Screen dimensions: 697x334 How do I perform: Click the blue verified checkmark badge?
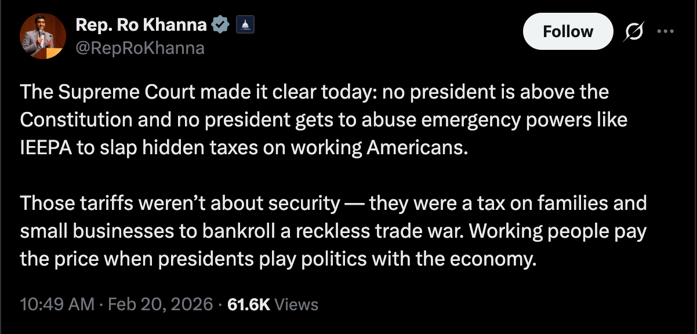(219, 25)
